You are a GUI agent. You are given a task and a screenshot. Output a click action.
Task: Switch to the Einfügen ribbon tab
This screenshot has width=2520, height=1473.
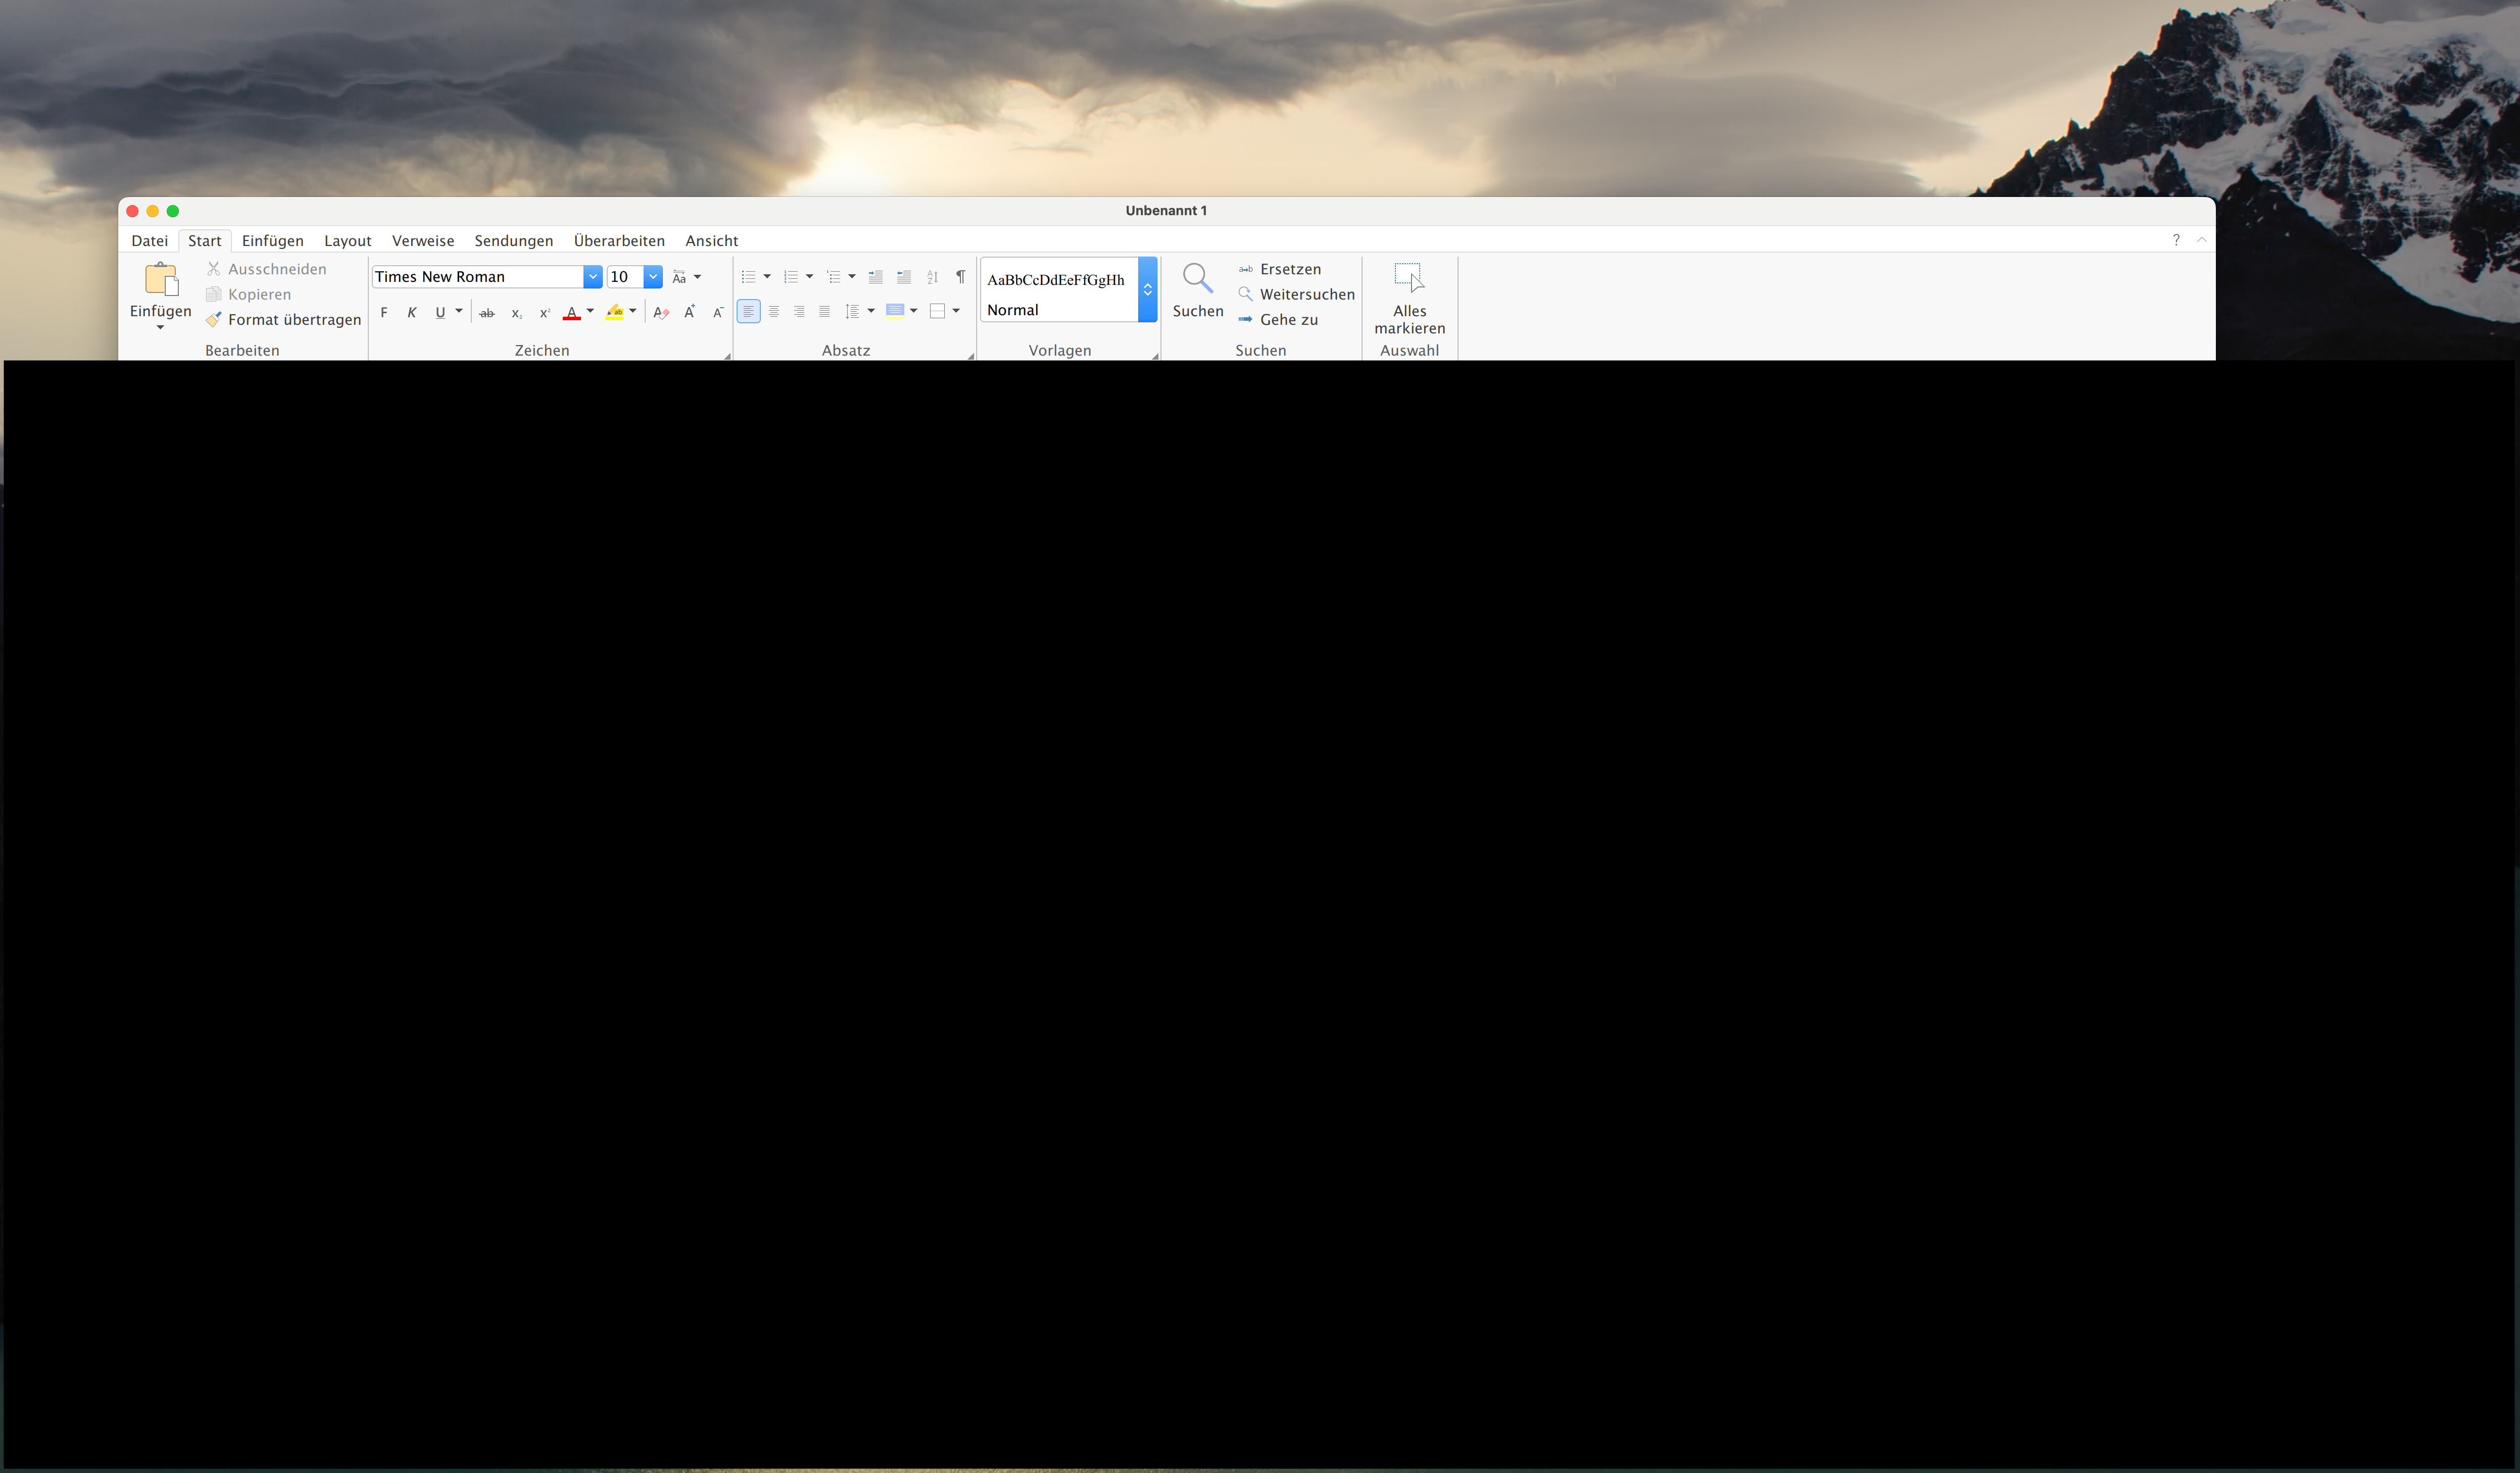[x=273, y=241]
